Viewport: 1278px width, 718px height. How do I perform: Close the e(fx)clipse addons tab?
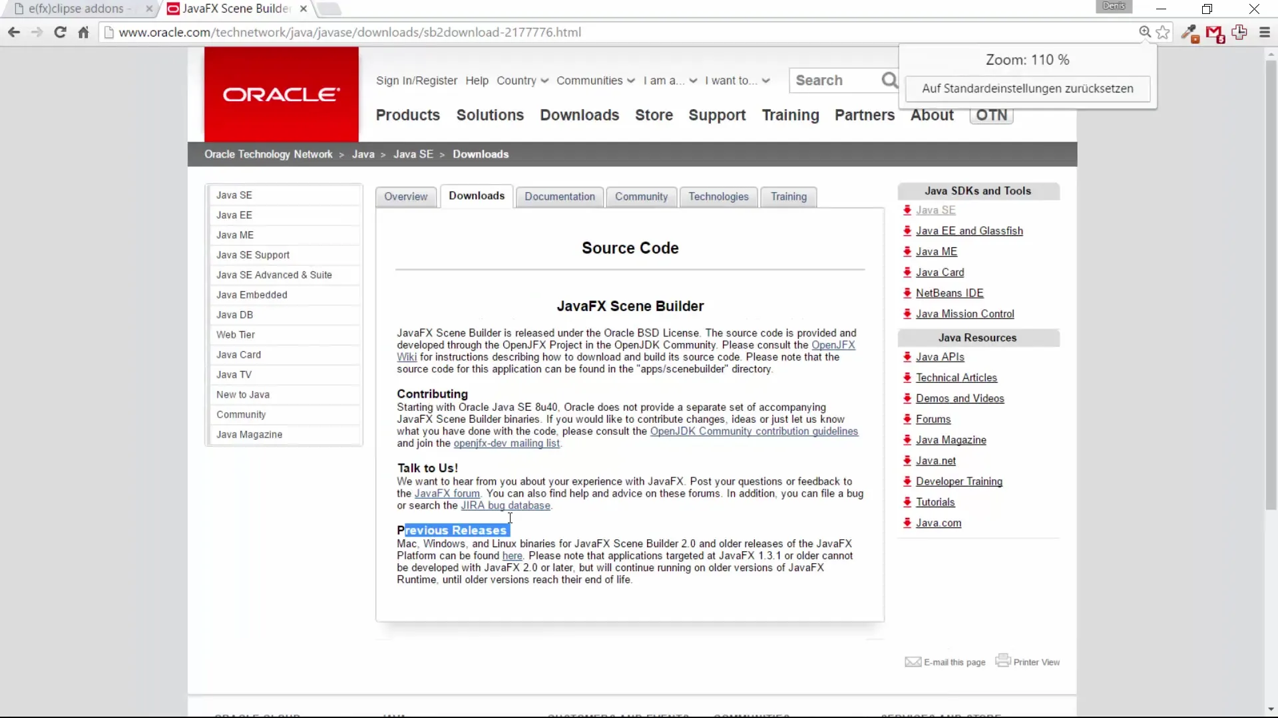[x=149, y=9]
